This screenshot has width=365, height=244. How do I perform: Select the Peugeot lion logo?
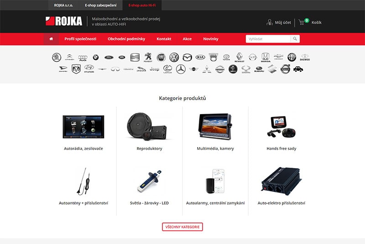148,57
